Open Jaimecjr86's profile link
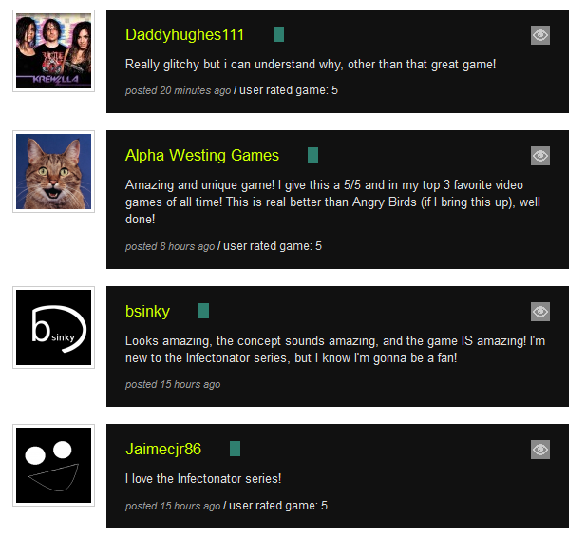 [x=163, y=449]
